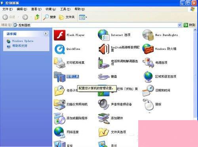The image size is (198, 147).
Task: Open the 编辑(E) menu
Action: [22, 9]
